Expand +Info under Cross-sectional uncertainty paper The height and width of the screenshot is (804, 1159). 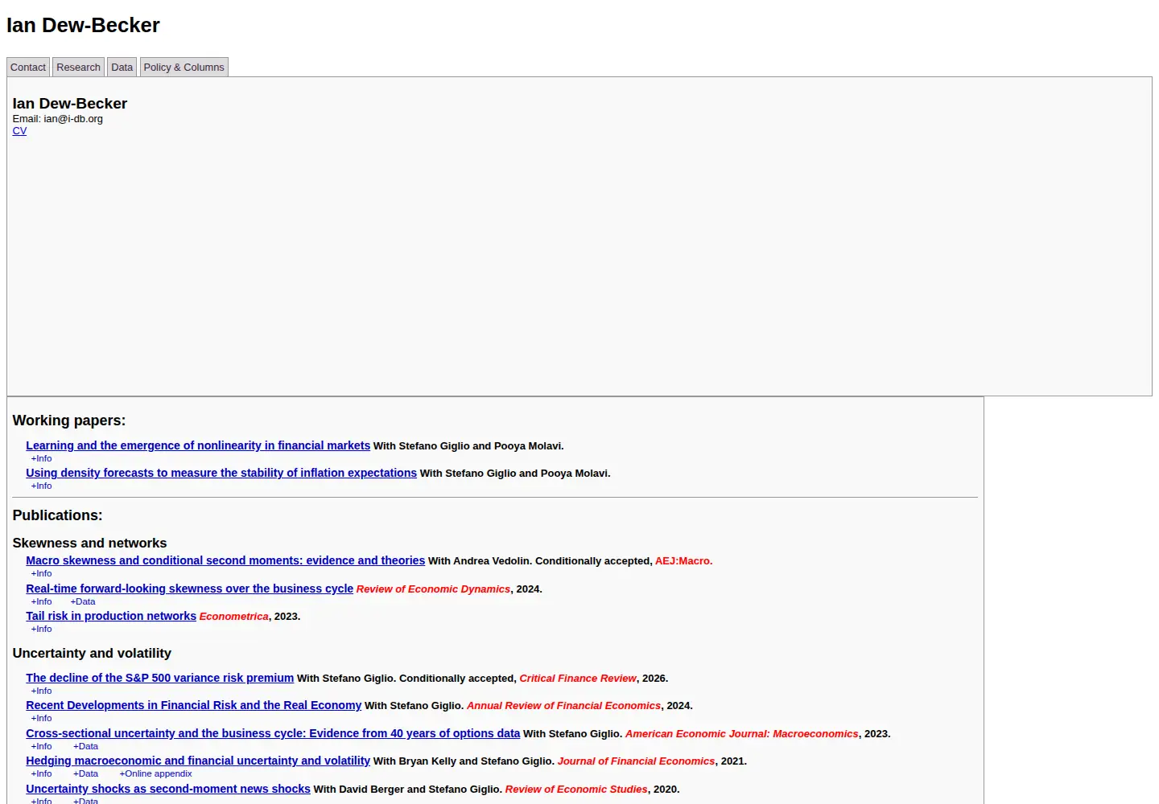[x=41, y=746]
